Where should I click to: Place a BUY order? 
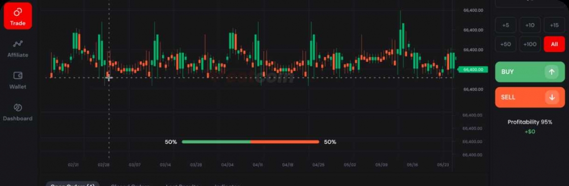530,72
